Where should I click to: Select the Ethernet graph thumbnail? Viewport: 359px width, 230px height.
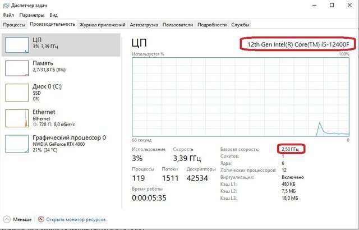pyautogui.click(x=16, y=117)
